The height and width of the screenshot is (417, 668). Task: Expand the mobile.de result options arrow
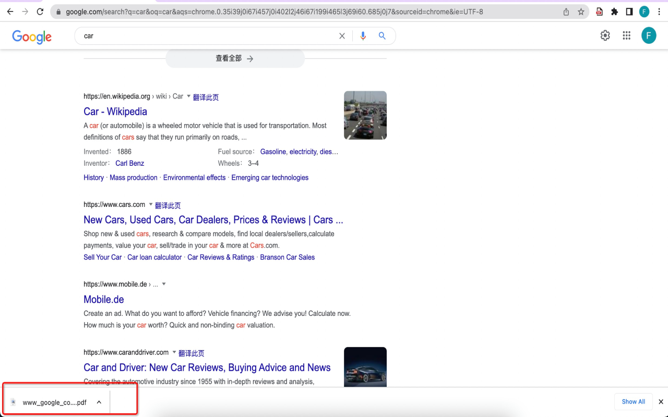163,284
